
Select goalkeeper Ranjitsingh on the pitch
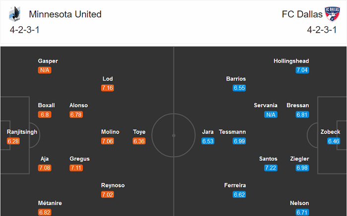[x=22, y=132]
